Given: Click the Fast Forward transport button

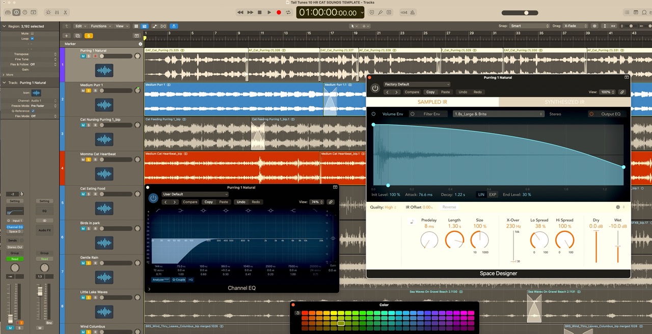Looking at the screenshot, I should tap(250, 12).
